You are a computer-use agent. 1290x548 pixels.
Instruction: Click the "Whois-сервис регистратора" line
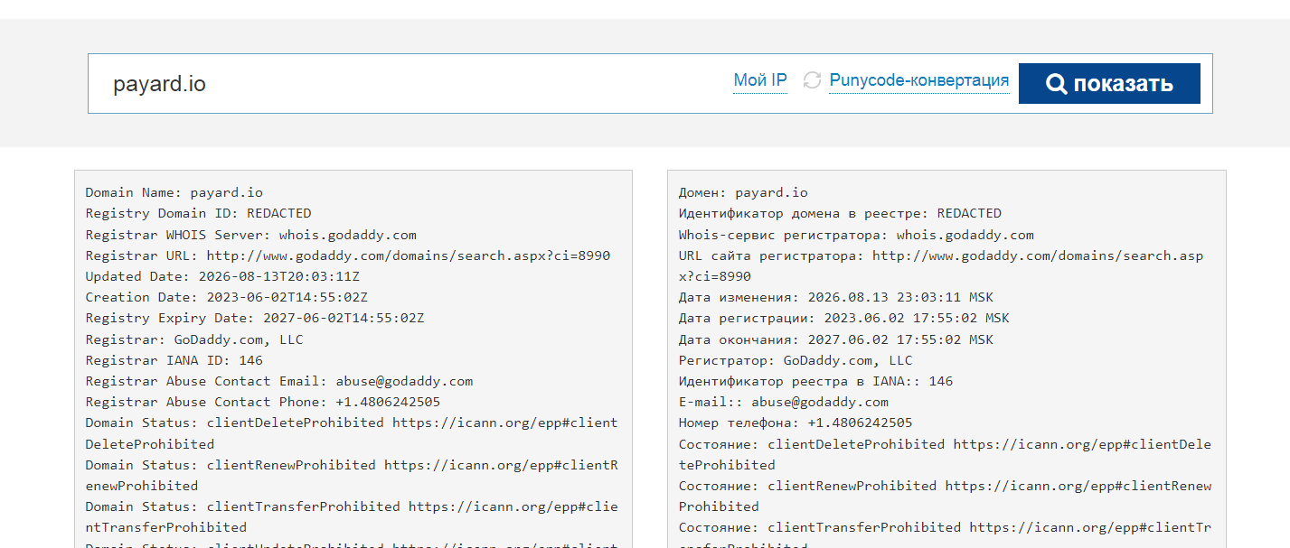point(856,235)
